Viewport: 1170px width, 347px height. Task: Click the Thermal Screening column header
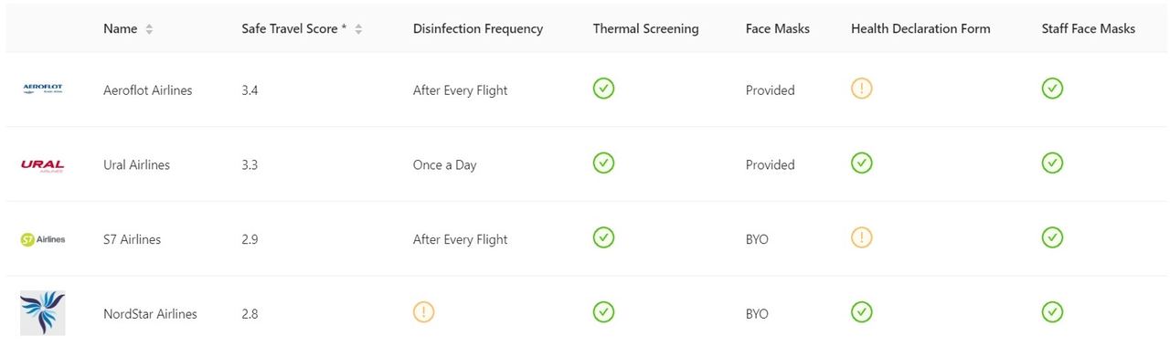(645, 29)
